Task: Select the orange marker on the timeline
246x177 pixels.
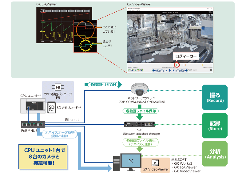Action: pyautogui.click(x=186, y=65)
